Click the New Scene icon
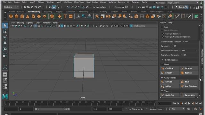Viewport: 205px width, 115px height. pyautogui.click(x=25, y=7)
